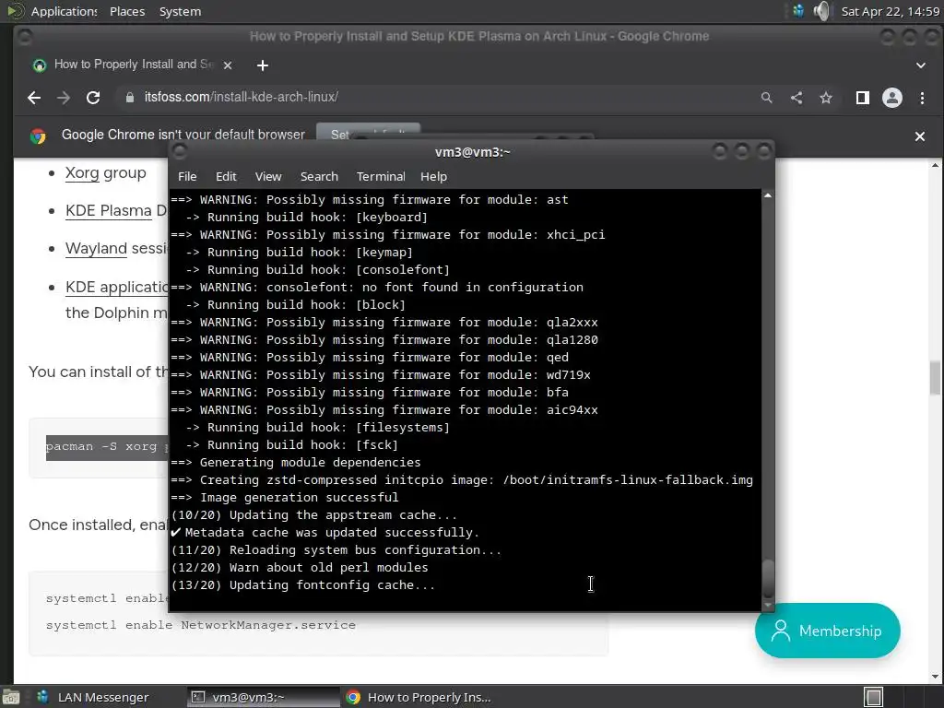The height and width of the screenshot is (708, 944).
Task: Expand the Chrome tab search chevron
Action: [x=921, y=65]
